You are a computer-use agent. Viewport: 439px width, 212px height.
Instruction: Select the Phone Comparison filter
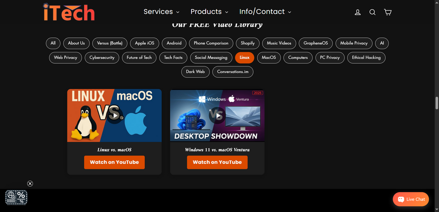[211, 43]
